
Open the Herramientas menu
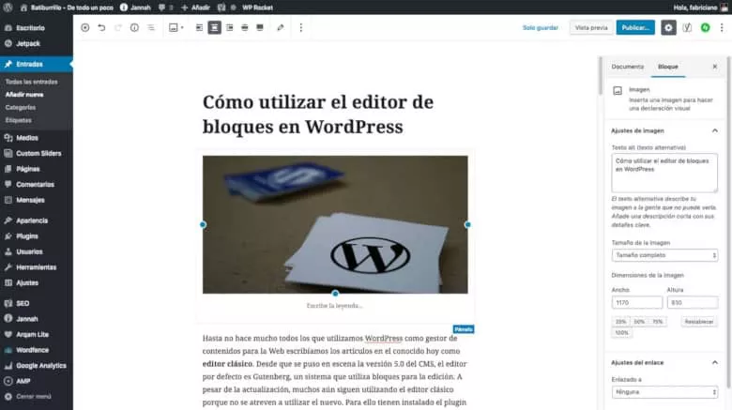[37, 267]
